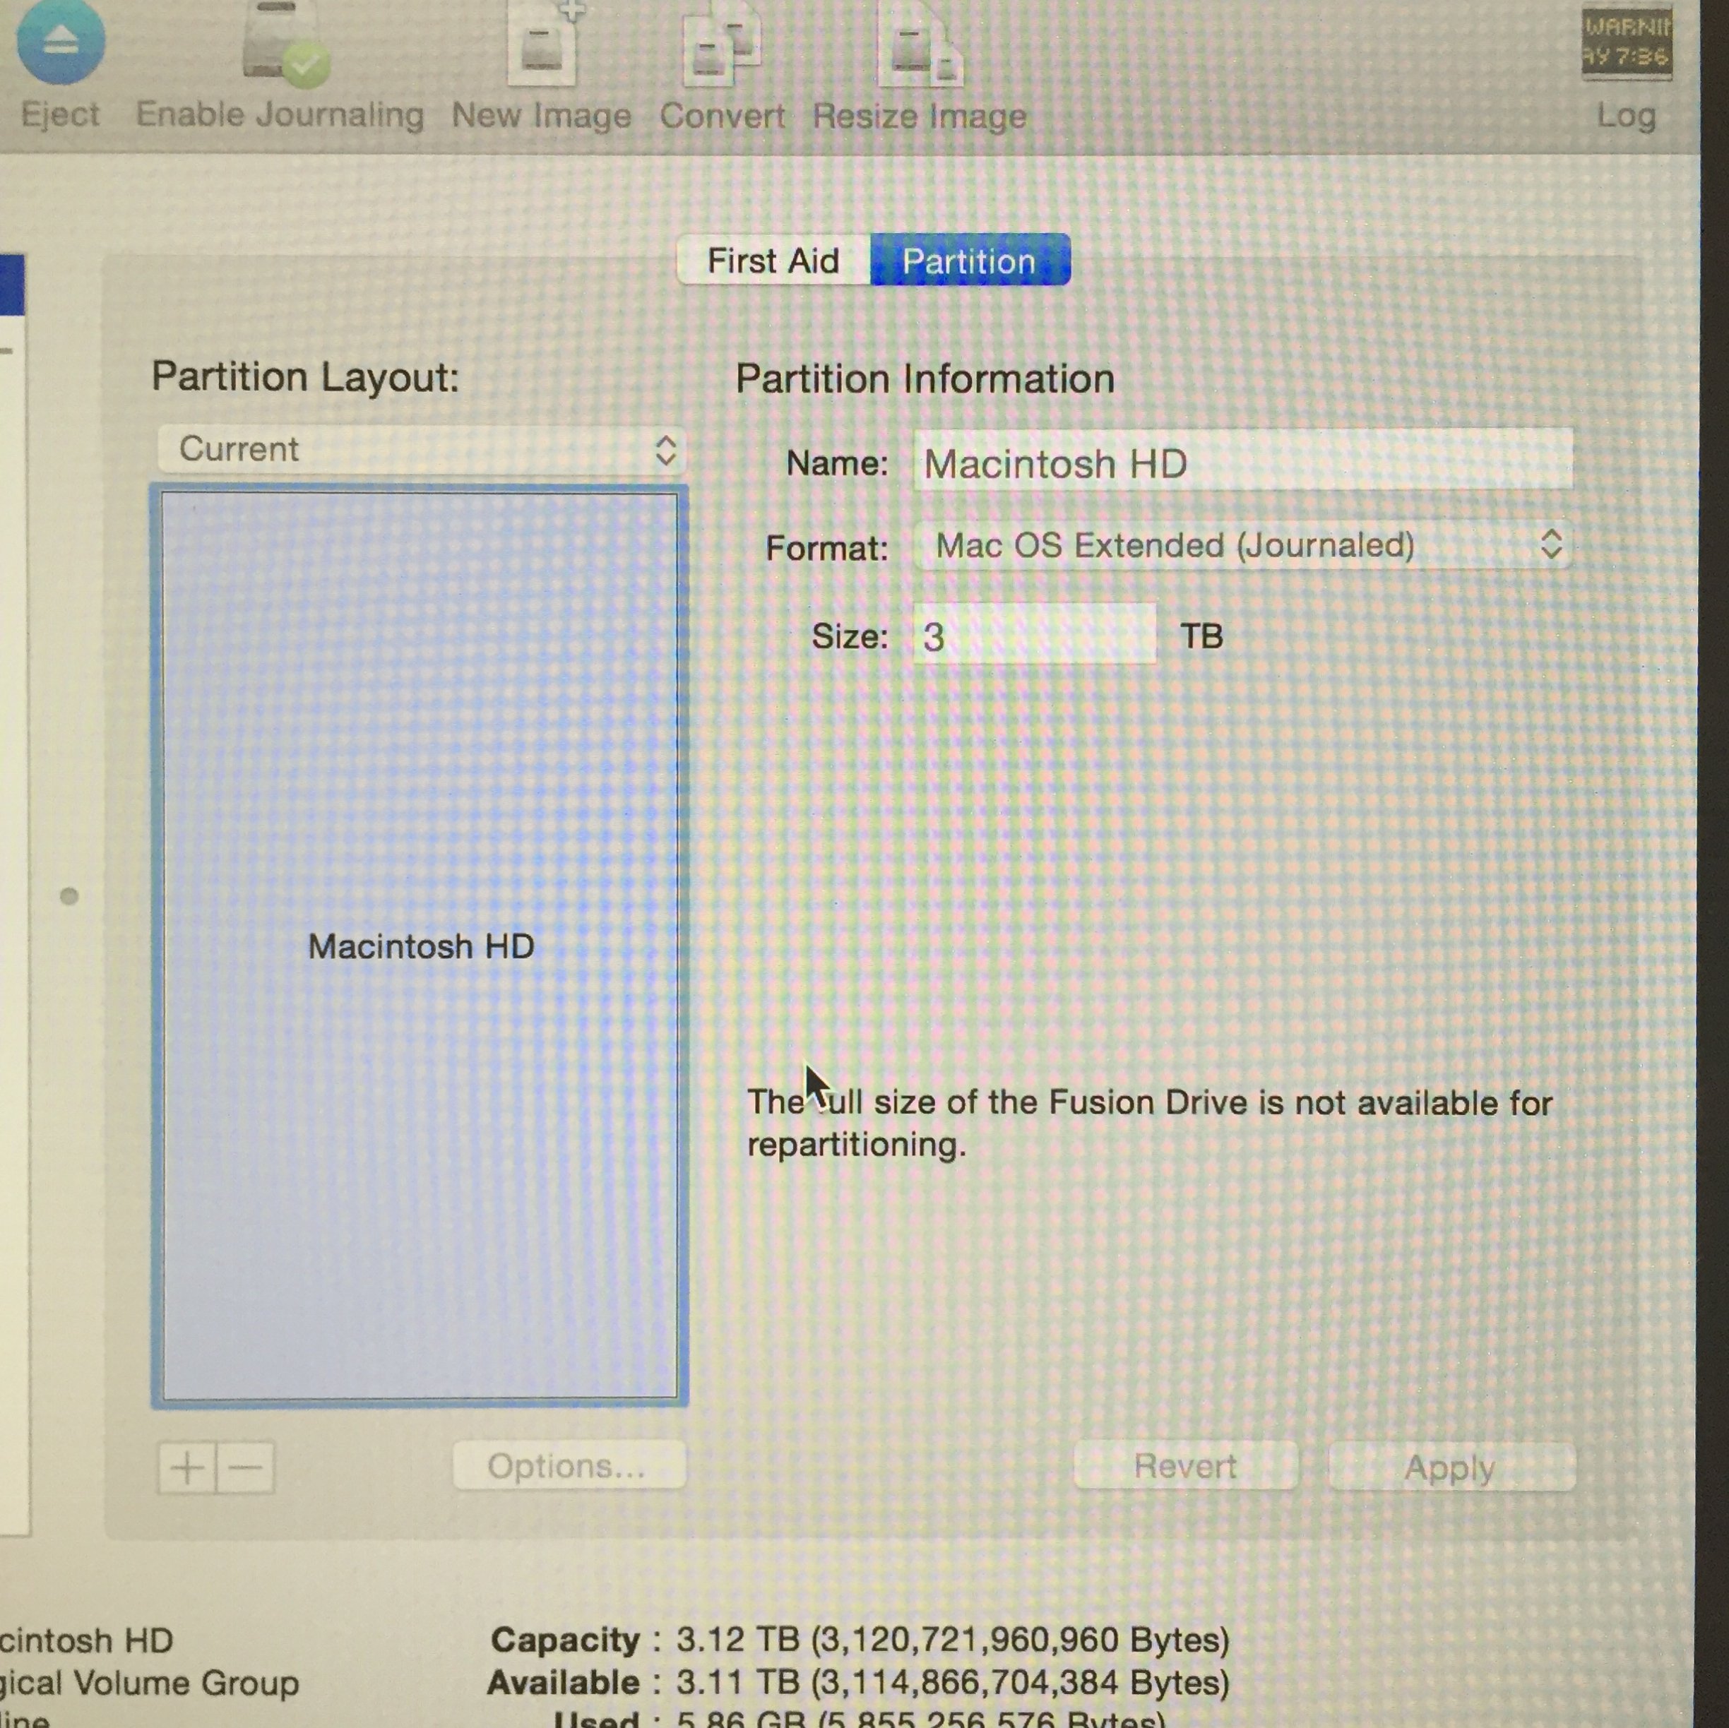This screenshot has width=1729, height=1728.
Task: Select the Macintosh HD partition block
Action: tap(420, 945)
